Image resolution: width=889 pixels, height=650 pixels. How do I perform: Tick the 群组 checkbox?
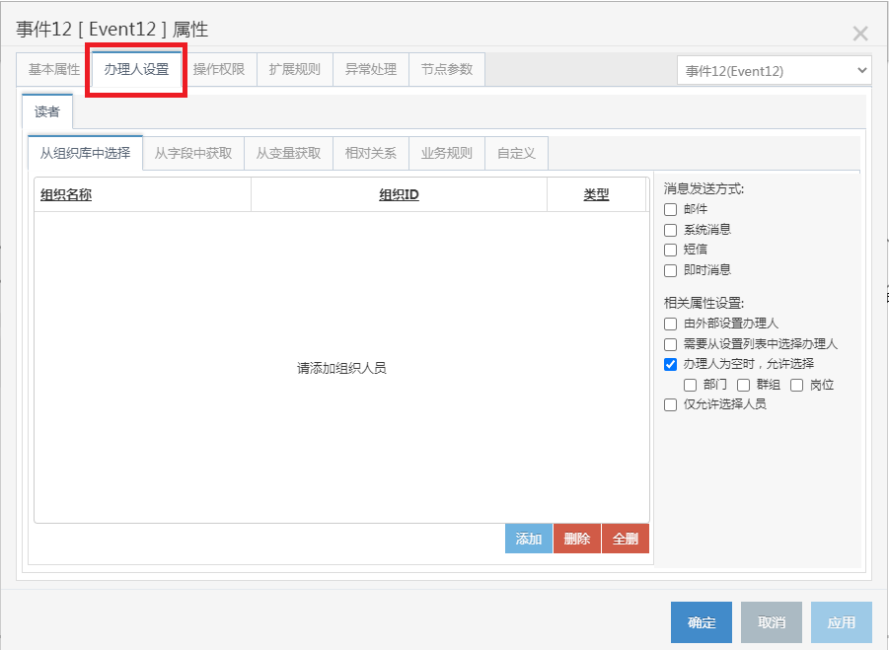(743, 386)
